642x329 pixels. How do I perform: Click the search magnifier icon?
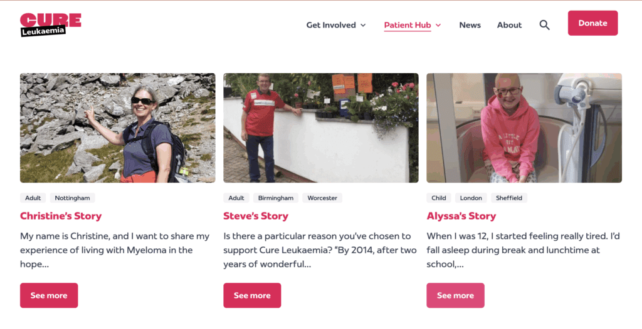[x=544, y=25]
